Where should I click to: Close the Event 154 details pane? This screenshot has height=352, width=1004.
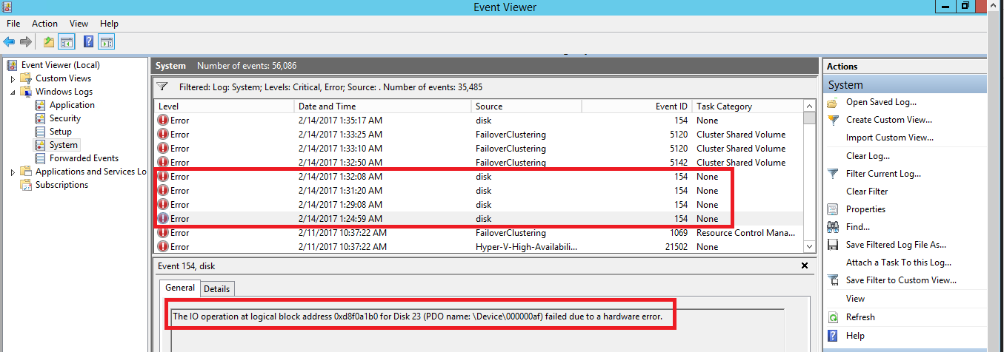(805, 265)
